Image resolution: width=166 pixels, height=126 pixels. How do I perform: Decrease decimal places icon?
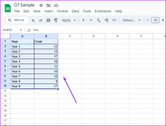coord(99,20)
